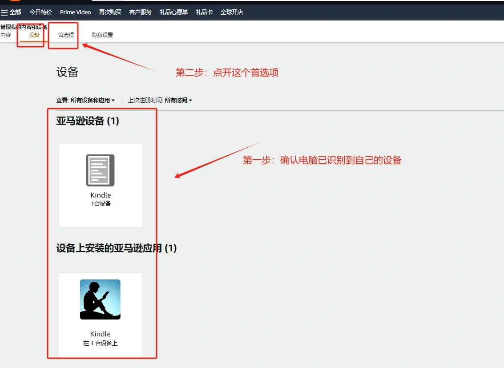This screenshot has height=368, width=504.
Task: Open the 首选项 preferences tab
Action: point(66,35)
